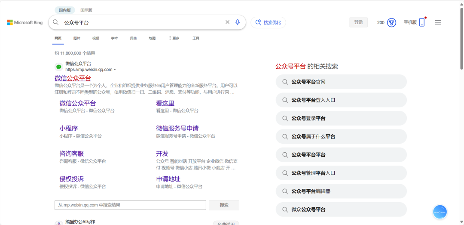Click the magnifier icon in search box
This screenshot has height=225, width=464.
(x=55, y=22)
